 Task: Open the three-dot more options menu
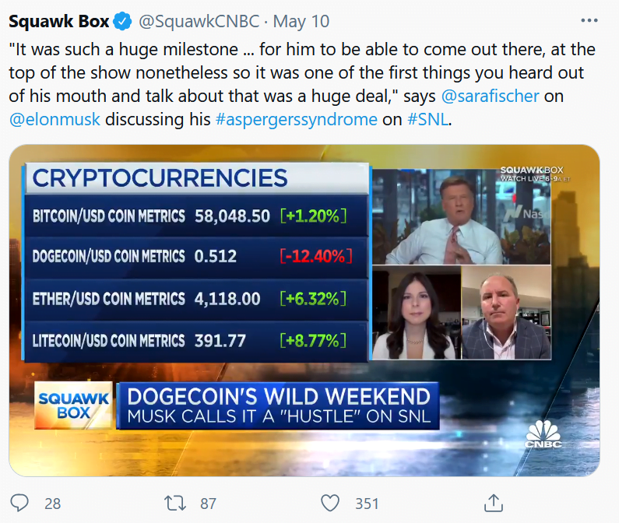tap(590, 21)
